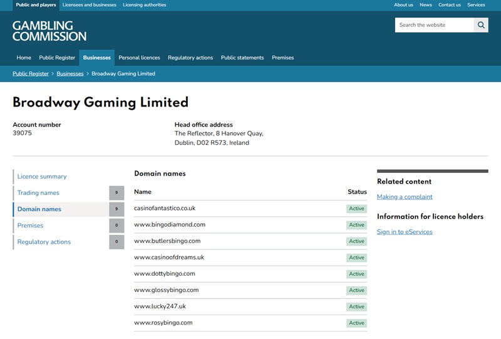The width and height of the screenshot is (501, 339).
Task: Click the Related content heading
Action: click(x=404, y=182)
